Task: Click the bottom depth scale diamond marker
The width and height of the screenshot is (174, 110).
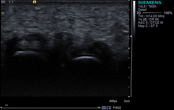Action: click(x=129, y=97)
